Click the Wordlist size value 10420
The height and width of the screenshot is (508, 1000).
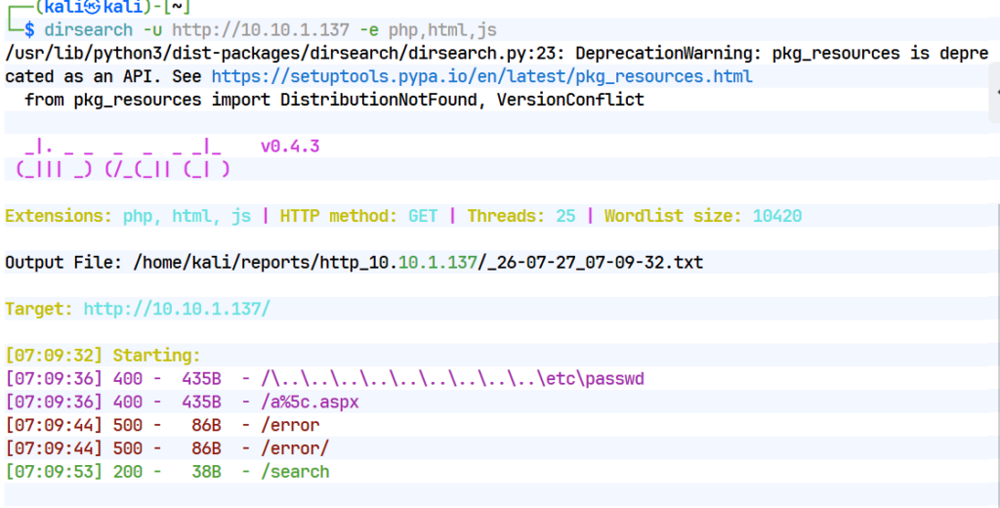pos(776,216)
